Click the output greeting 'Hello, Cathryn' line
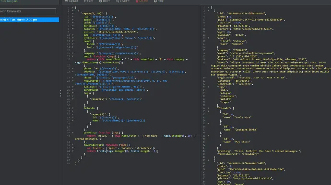 [x=259, y=151]
